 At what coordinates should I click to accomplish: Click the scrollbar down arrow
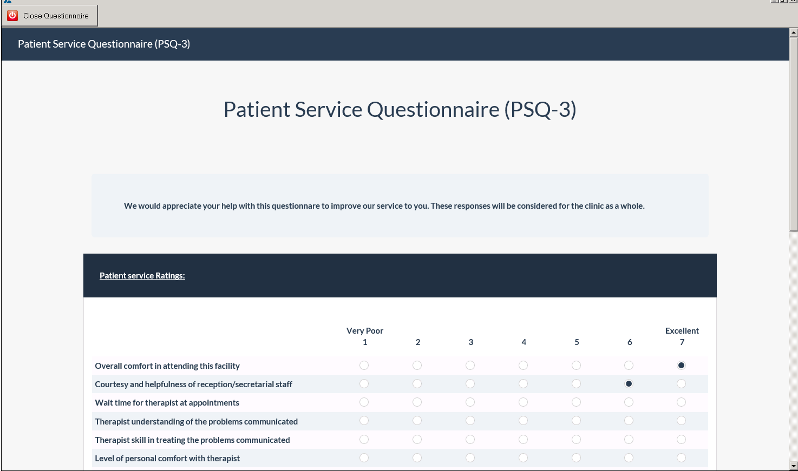click(793, 466)
